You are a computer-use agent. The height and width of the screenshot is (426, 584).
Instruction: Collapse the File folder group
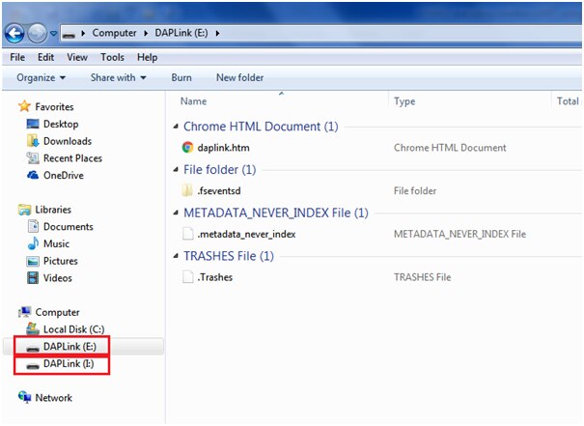(x=176, y=170)
